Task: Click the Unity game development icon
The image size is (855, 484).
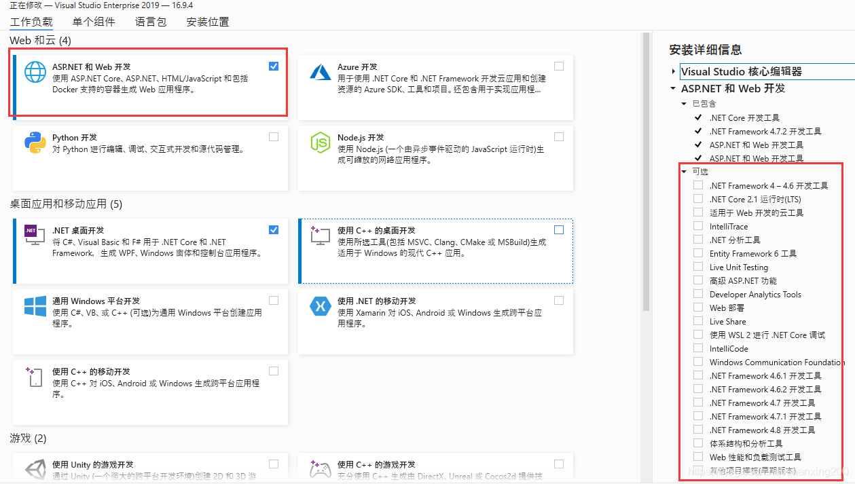Action: [35, 470]
